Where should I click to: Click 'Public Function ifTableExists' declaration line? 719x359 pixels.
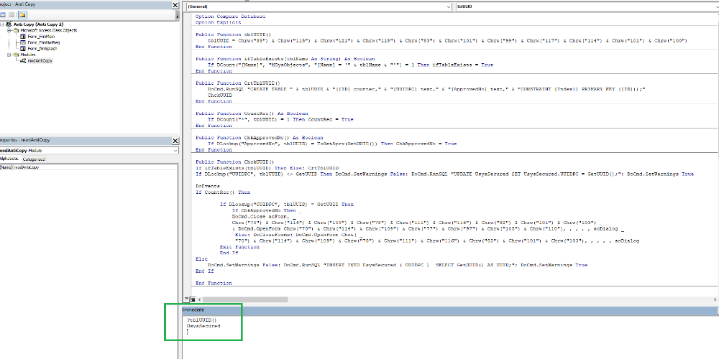point(285,59)
